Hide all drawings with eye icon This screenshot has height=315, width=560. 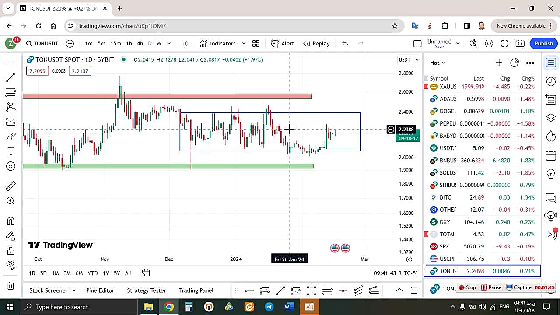[x=11, y=265]
